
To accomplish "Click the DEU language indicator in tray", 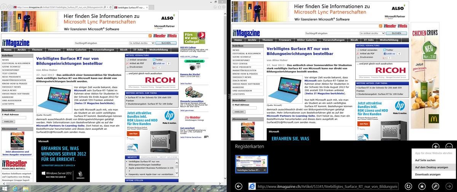I will coord(209,188).
